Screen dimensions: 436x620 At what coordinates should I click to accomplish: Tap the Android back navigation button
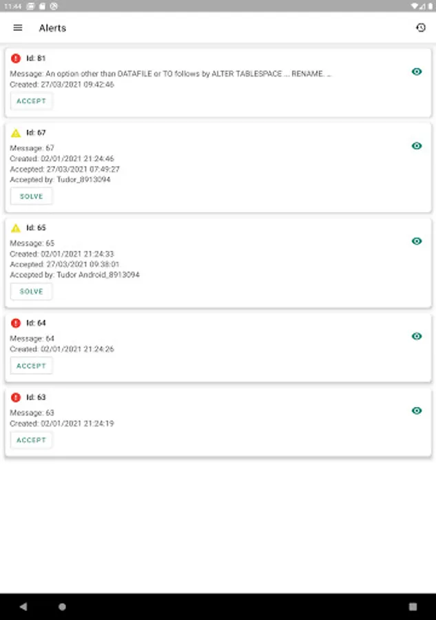click(x=23, y=607)
